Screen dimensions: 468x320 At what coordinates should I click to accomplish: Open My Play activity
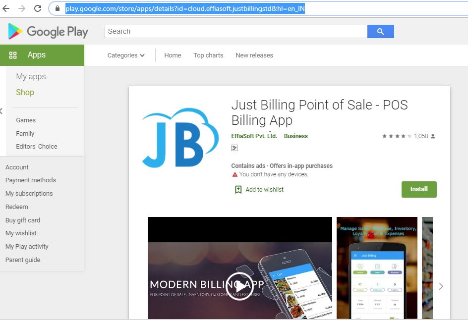(x=27, y=247)
